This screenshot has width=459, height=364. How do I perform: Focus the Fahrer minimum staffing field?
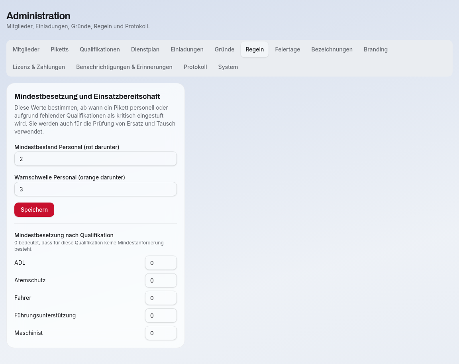[161, 298]
